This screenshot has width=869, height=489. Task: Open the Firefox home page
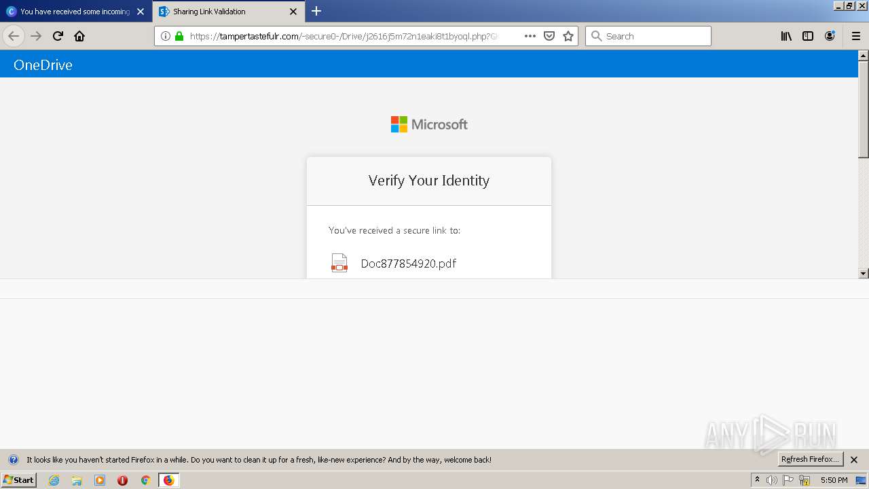(x=79, y=36)
